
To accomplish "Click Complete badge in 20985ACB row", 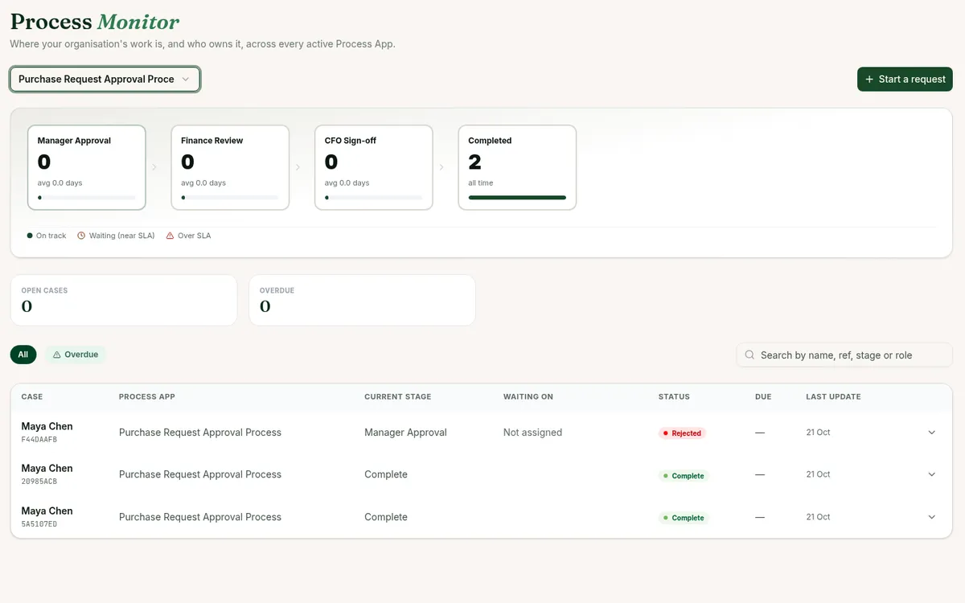I will point(684,475).
